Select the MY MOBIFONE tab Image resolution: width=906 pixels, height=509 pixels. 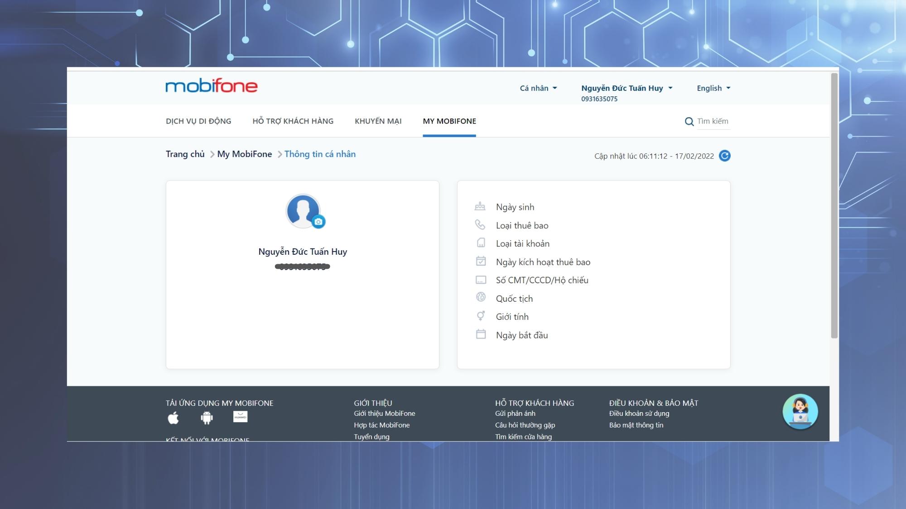(x=449, y=121)
